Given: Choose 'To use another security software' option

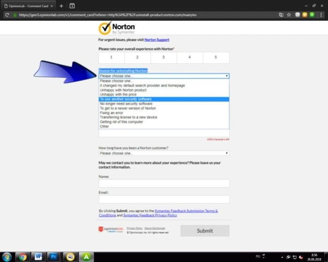Looking at the screenshot, I should click(164, 99).
